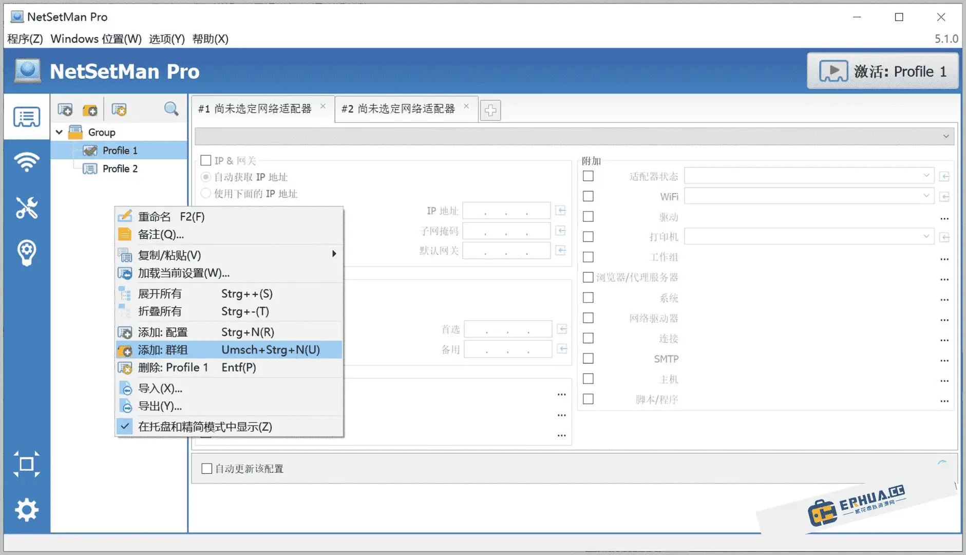Get current IP address arrow icon
This screenshot has width=966, height=555.
coord(561,211)
